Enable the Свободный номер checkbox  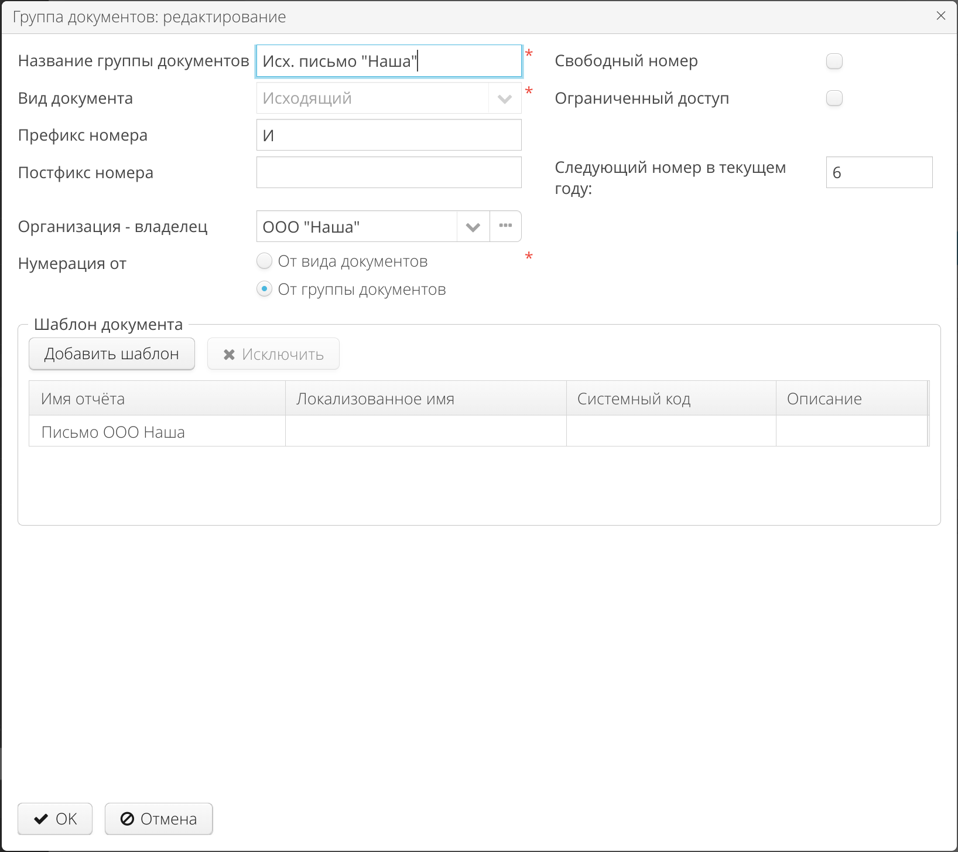coord(834,60)
